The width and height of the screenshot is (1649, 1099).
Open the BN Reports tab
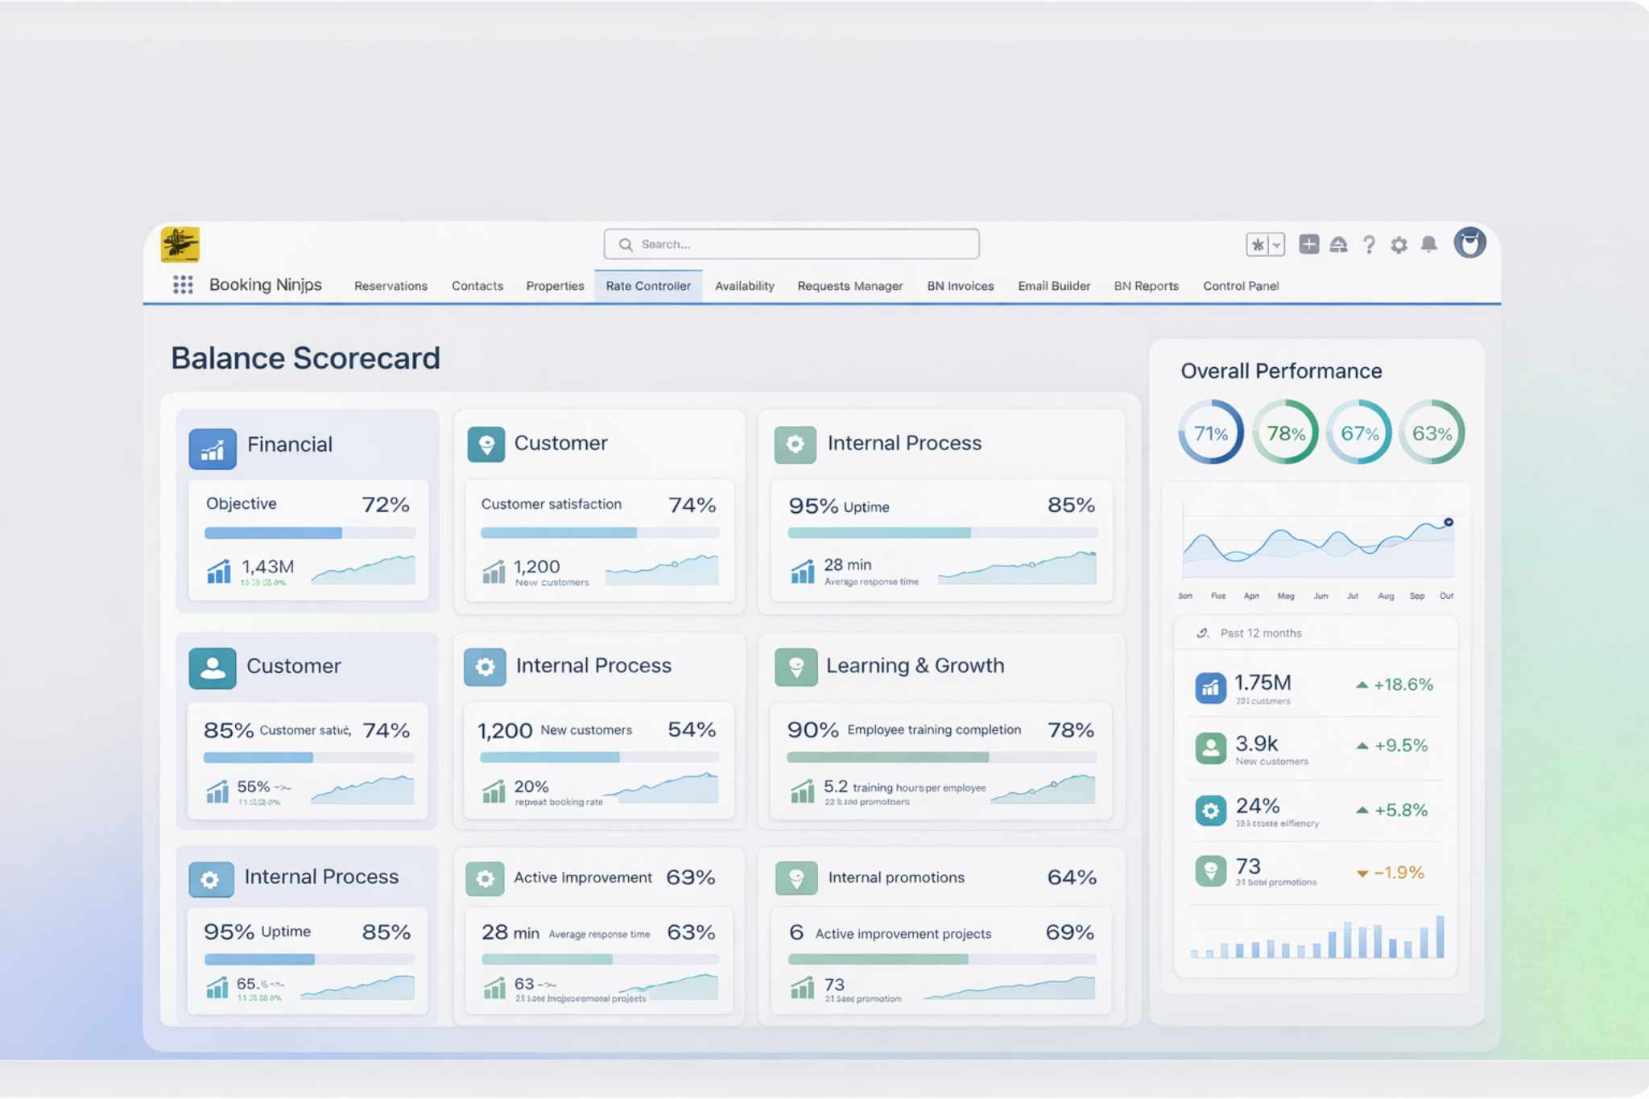(x=1147, y=286)
